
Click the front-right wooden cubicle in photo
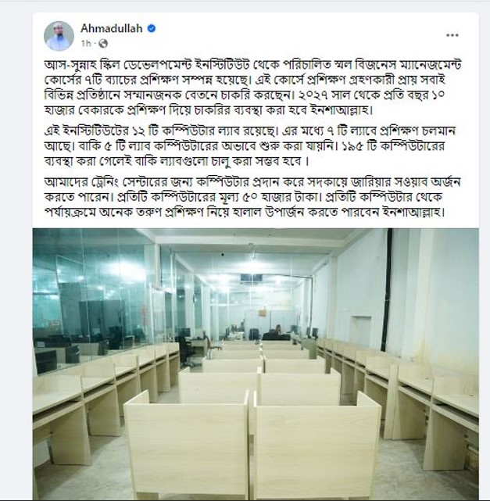point(317,445)
